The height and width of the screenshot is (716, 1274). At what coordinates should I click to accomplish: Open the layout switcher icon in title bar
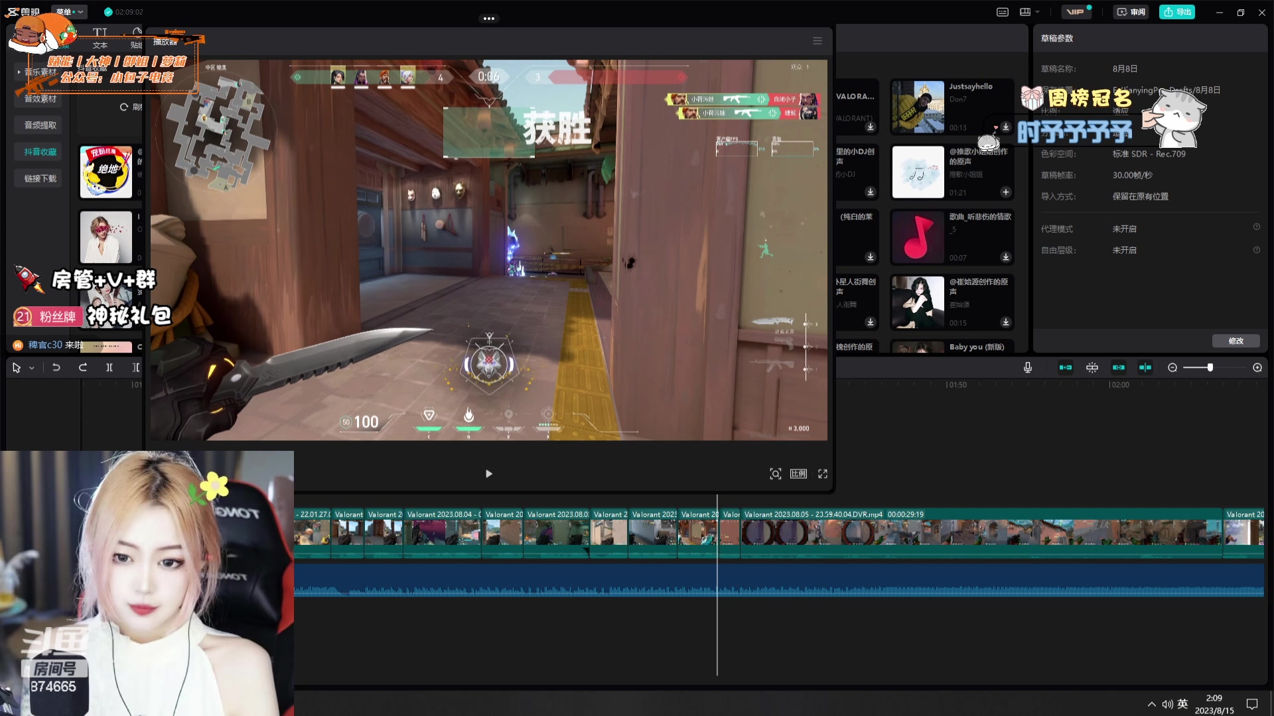(x=1025, y=12)
